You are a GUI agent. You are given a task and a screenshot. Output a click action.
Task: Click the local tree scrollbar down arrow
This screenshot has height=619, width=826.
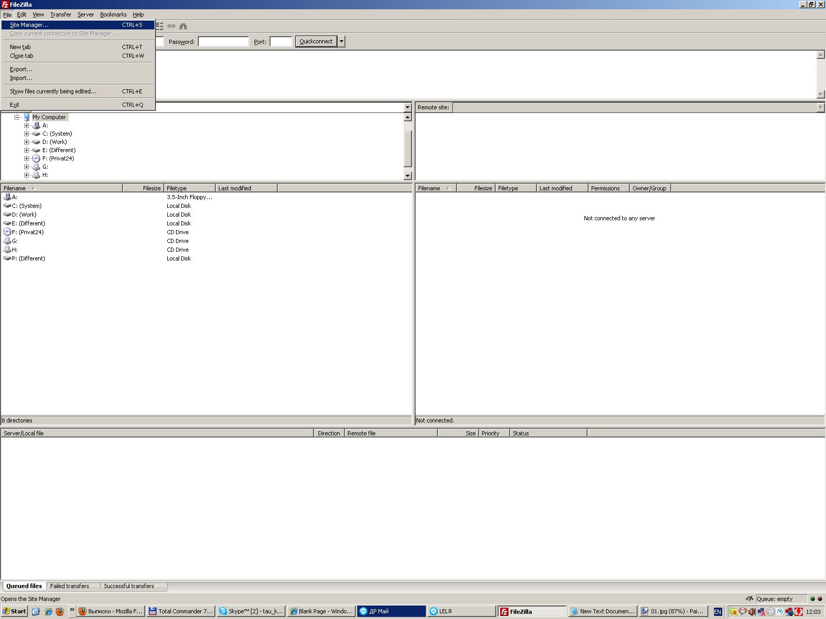point(407,175)
